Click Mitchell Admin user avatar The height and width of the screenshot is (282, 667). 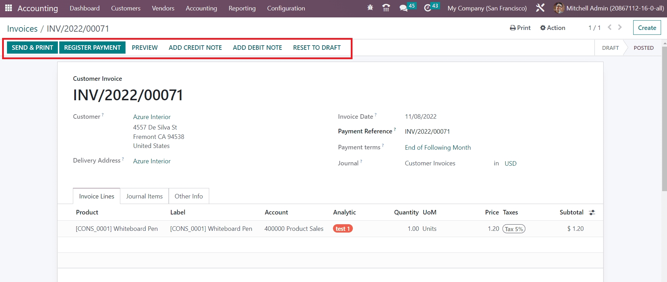[x=559, y=8]
